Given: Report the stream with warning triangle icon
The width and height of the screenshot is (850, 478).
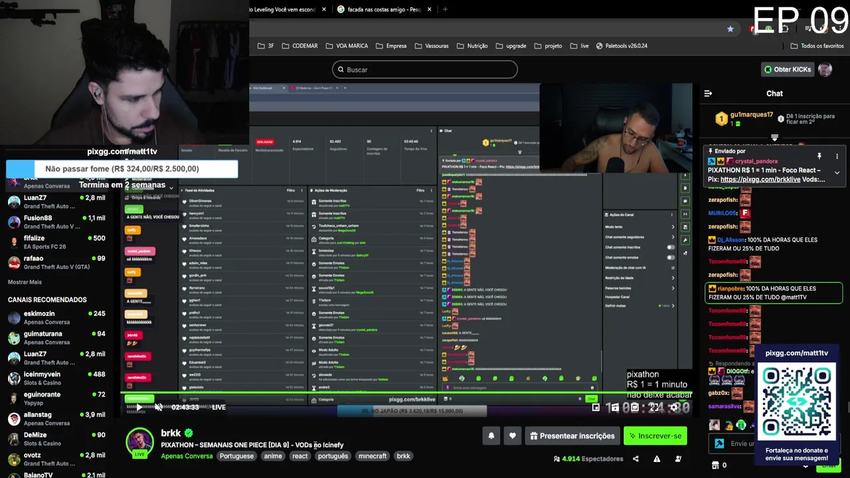Looking at the screenshot, I should pos(657,459).
